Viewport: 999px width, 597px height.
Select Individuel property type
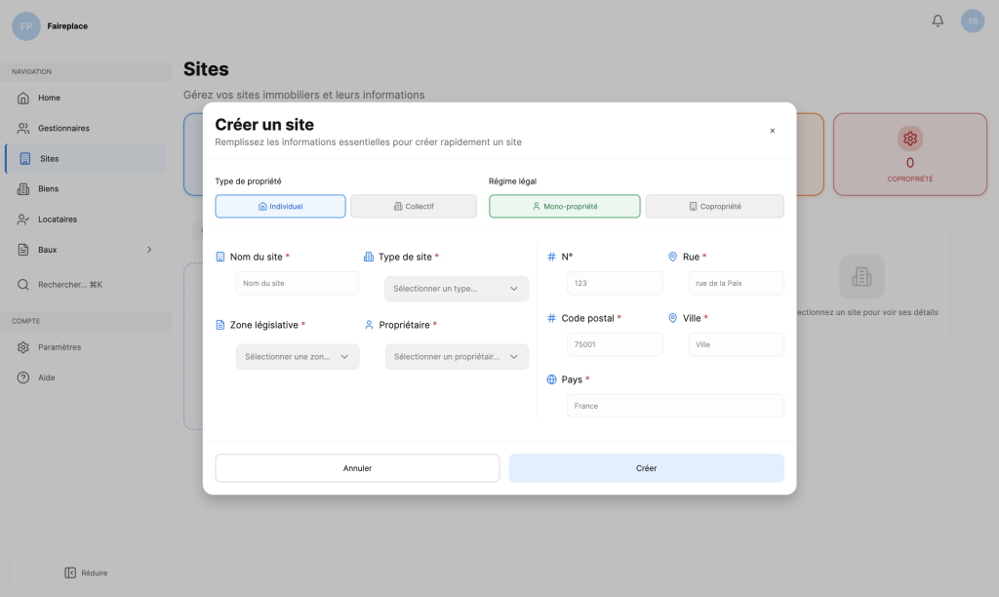click(x=280, y=207)
